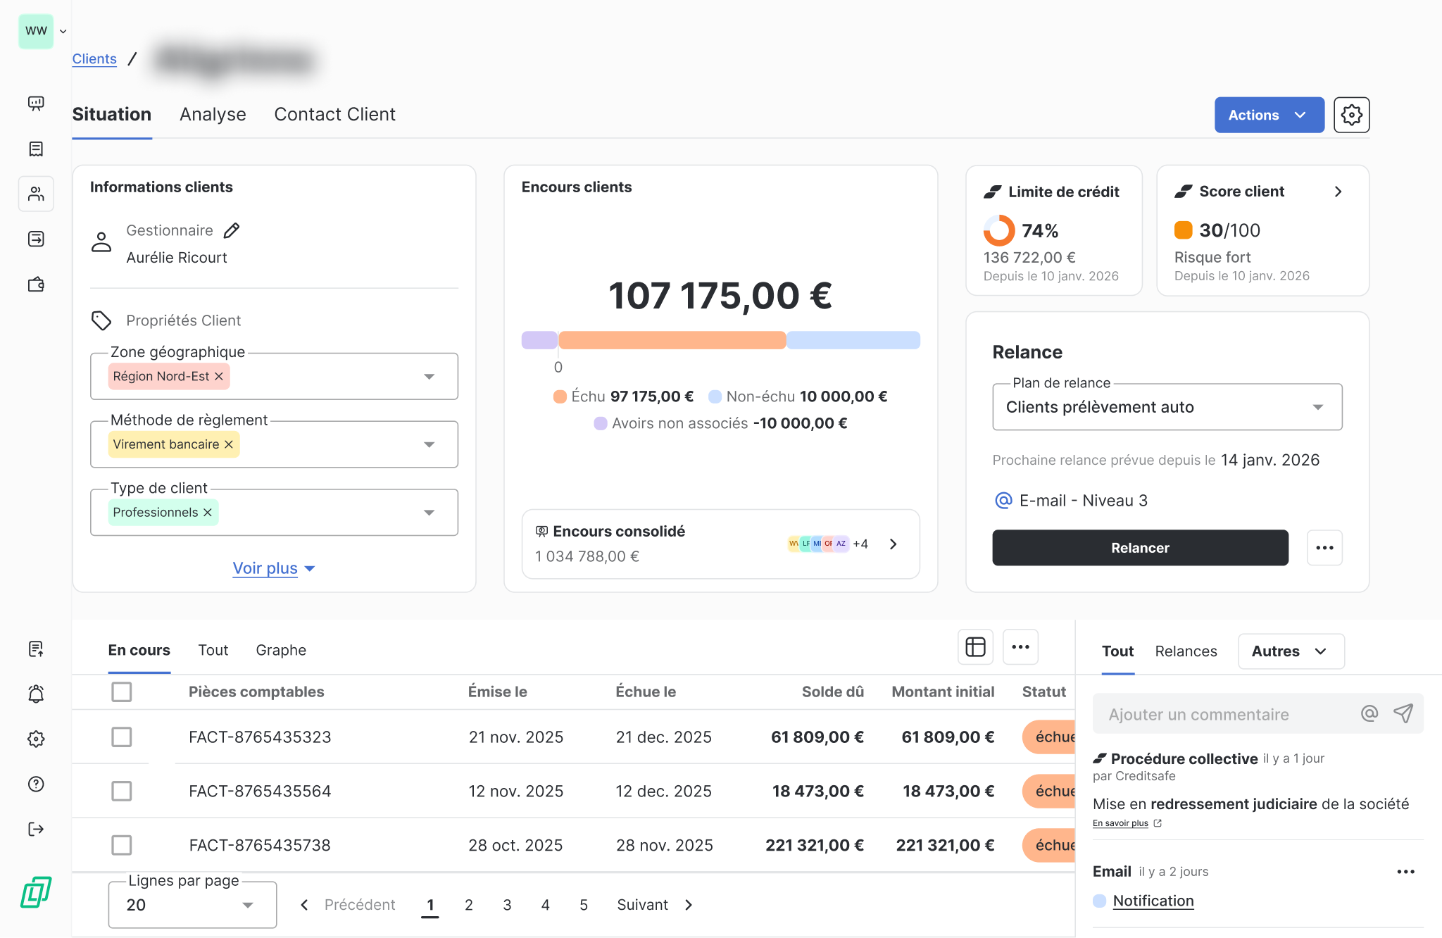Click the mention @ icon in comment box
The width and height of the screenshot is (1442, 938).
coord(1369,714)
